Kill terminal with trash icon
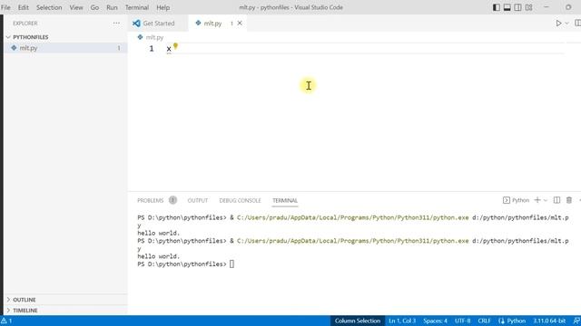The image size is (581, 326). (x=569, y=200)
